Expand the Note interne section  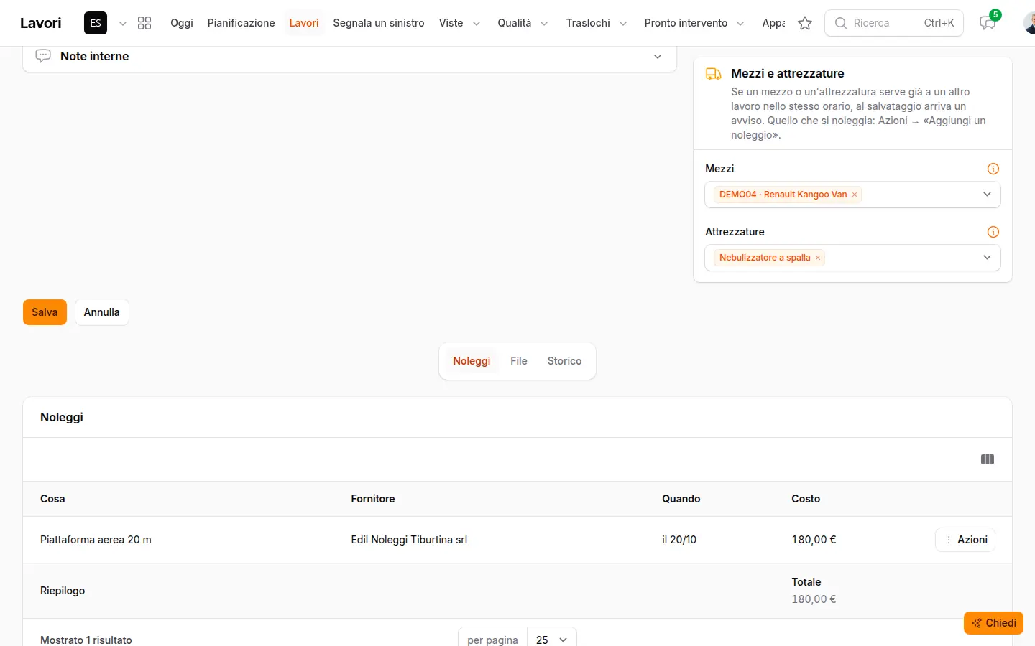[657, 57]
